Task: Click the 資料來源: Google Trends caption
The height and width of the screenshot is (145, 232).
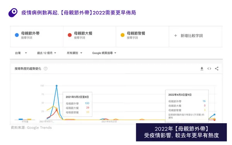Action: tap(31, 128)
